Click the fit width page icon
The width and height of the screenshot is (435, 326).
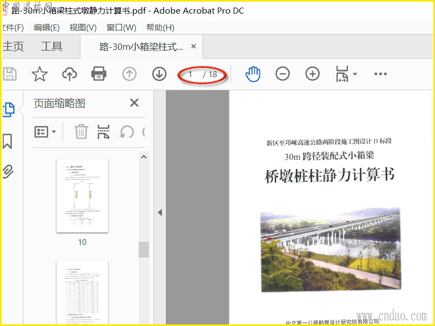tap(342, 74)
